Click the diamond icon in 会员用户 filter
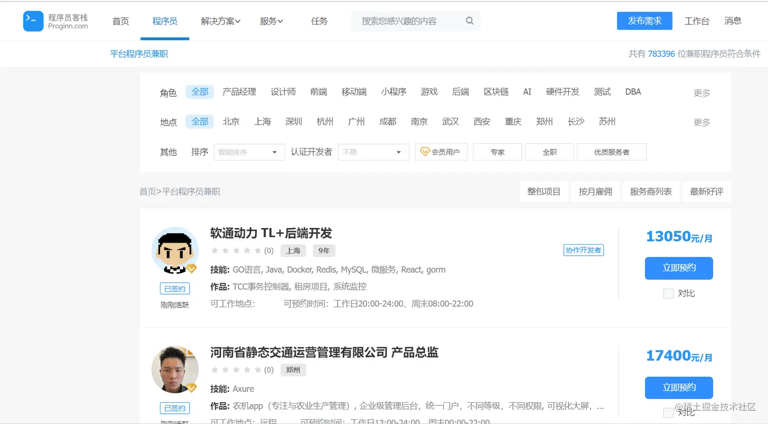The height and width of the screenshot is (424, 768). point(425,151)
